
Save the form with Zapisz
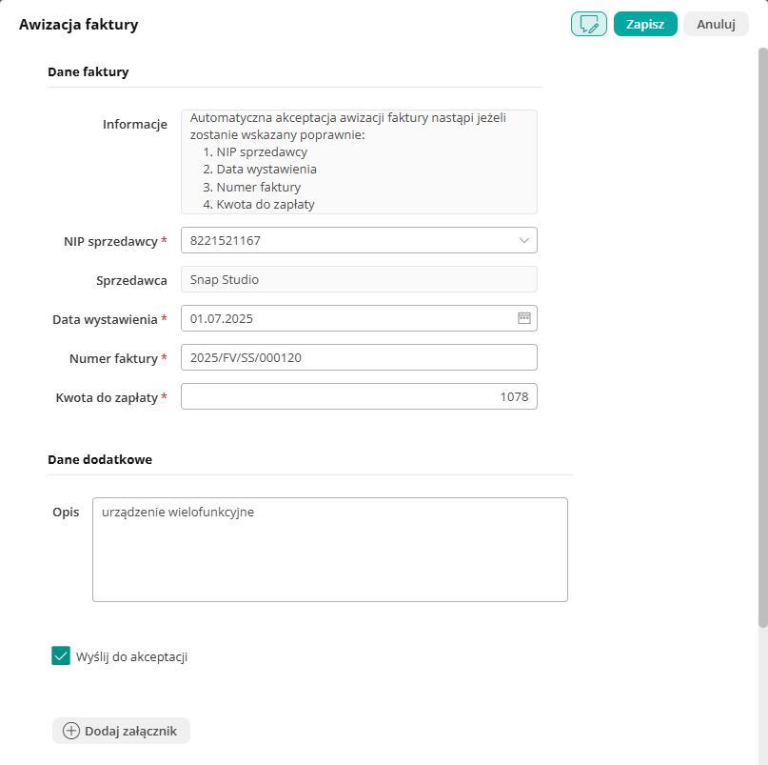[644, 24]
